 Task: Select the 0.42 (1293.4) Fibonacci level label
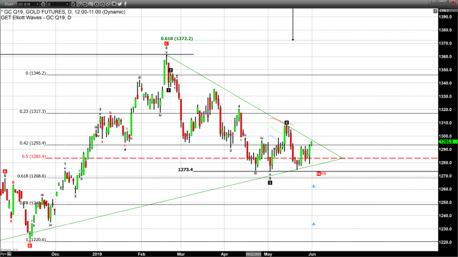32,143
